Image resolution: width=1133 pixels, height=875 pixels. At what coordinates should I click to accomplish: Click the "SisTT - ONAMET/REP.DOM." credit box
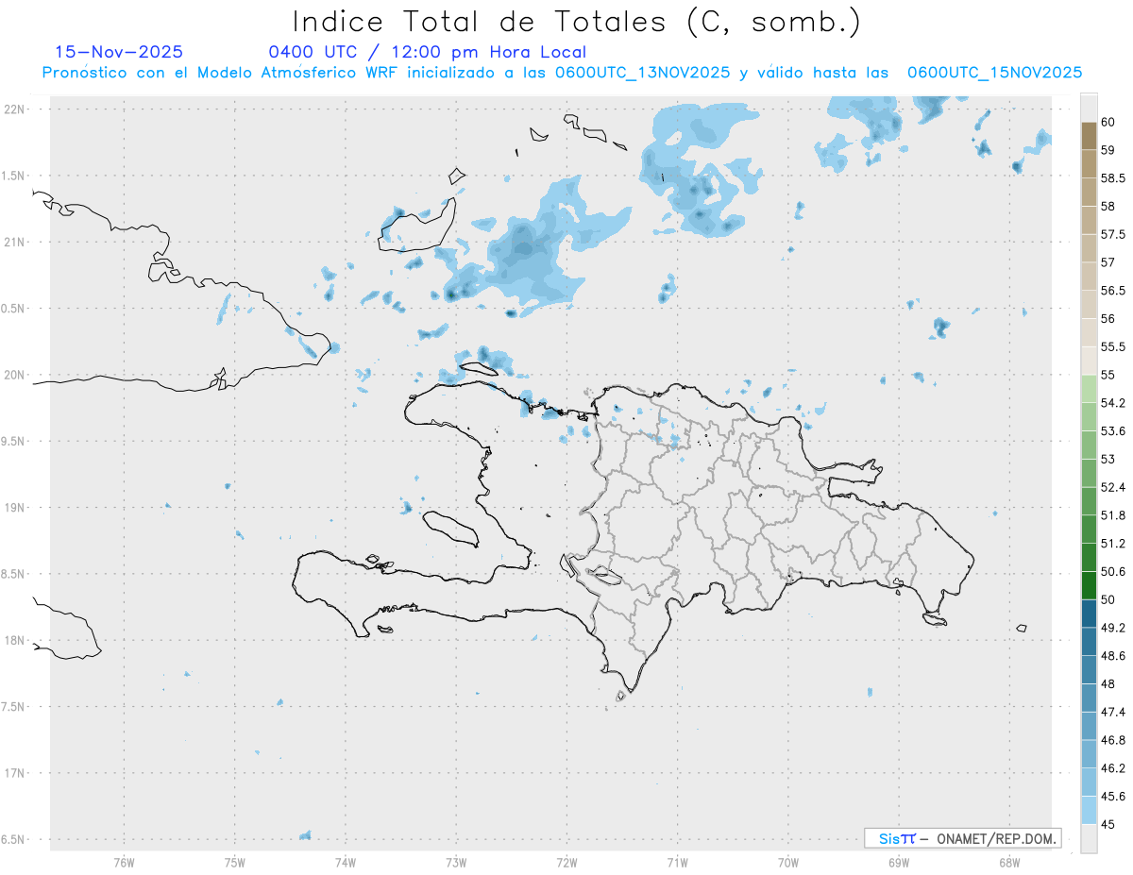[962, 838]
